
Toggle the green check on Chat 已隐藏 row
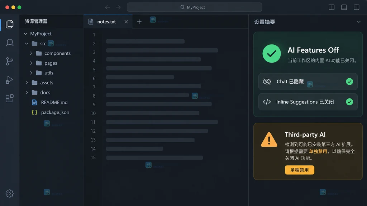[x=349, y=82]
